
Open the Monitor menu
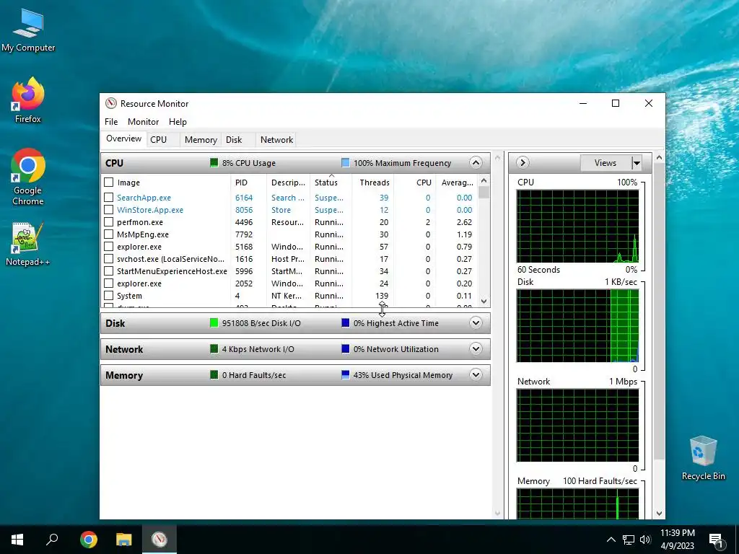click(x=144, y=121)
